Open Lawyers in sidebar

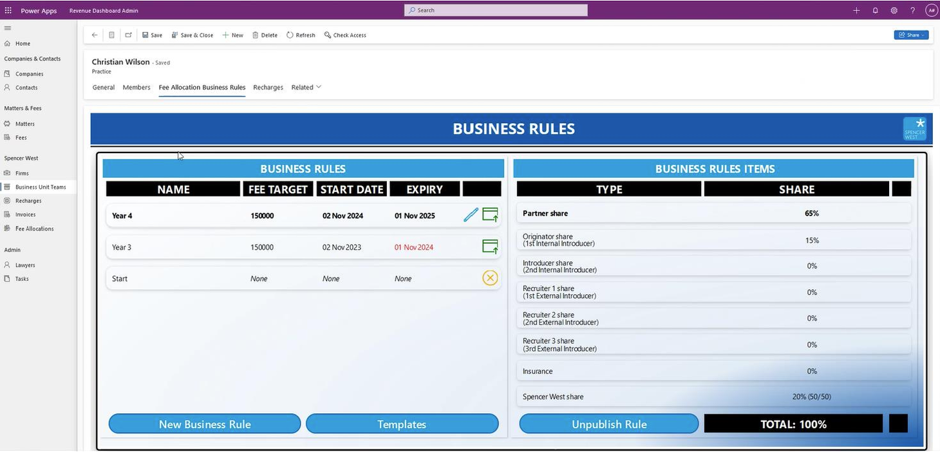point(25,265)
